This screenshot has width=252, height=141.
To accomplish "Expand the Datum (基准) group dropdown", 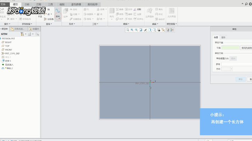I will pyautogui.click(x=49, y=24).
